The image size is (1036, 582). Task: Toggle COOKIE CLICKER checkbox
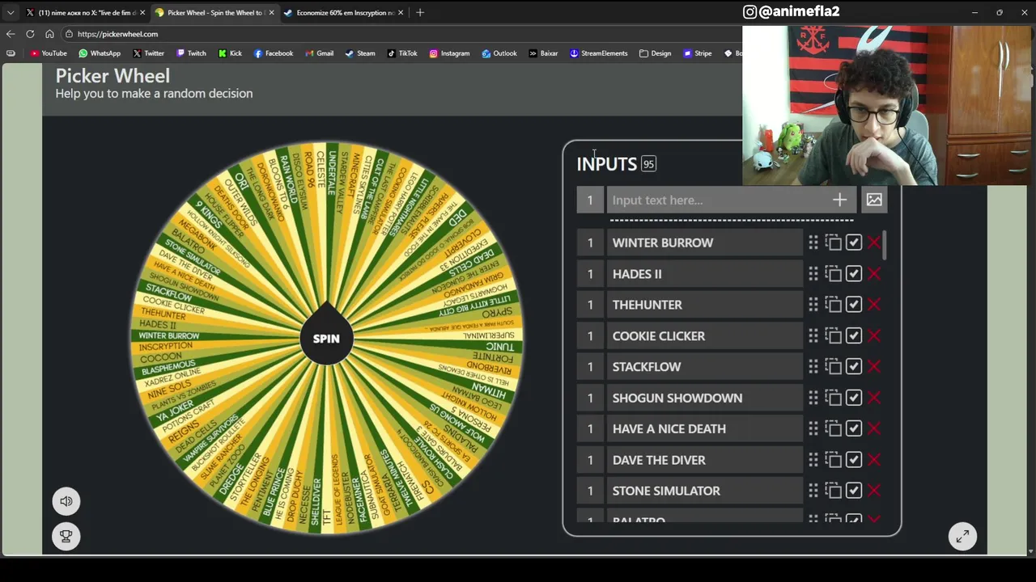tap(854, 335)
